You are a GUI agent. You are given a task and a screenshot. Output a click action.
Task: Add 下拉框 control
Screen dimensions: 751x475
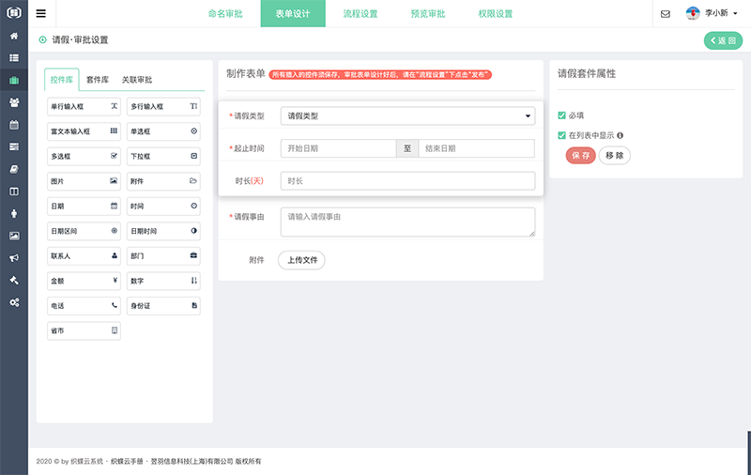[x=163, y=156]
